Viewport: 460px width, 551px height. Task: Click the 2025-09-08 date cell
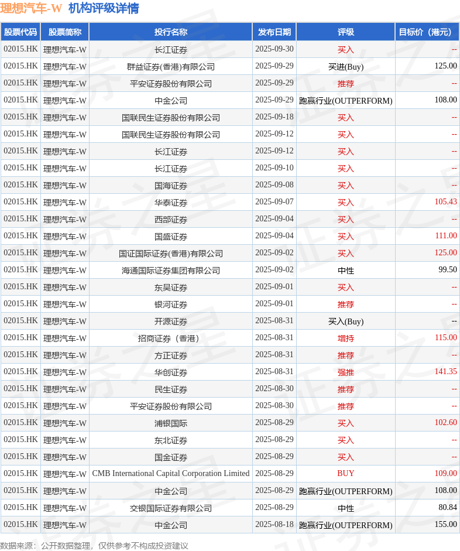coord(274,185)
